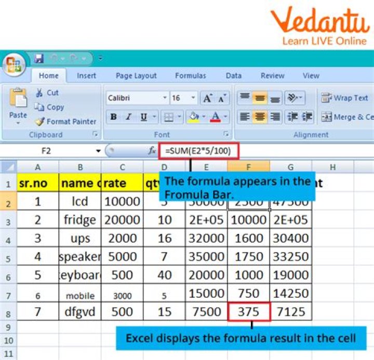Toggle Bold formatting
The height and width of the screenshot is (360, 374).
[113, 117]
